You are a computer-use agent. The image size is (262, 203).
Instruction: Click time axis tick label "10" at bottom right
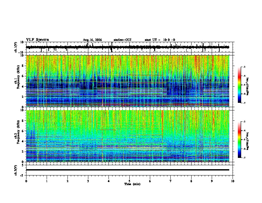[233, 181]
